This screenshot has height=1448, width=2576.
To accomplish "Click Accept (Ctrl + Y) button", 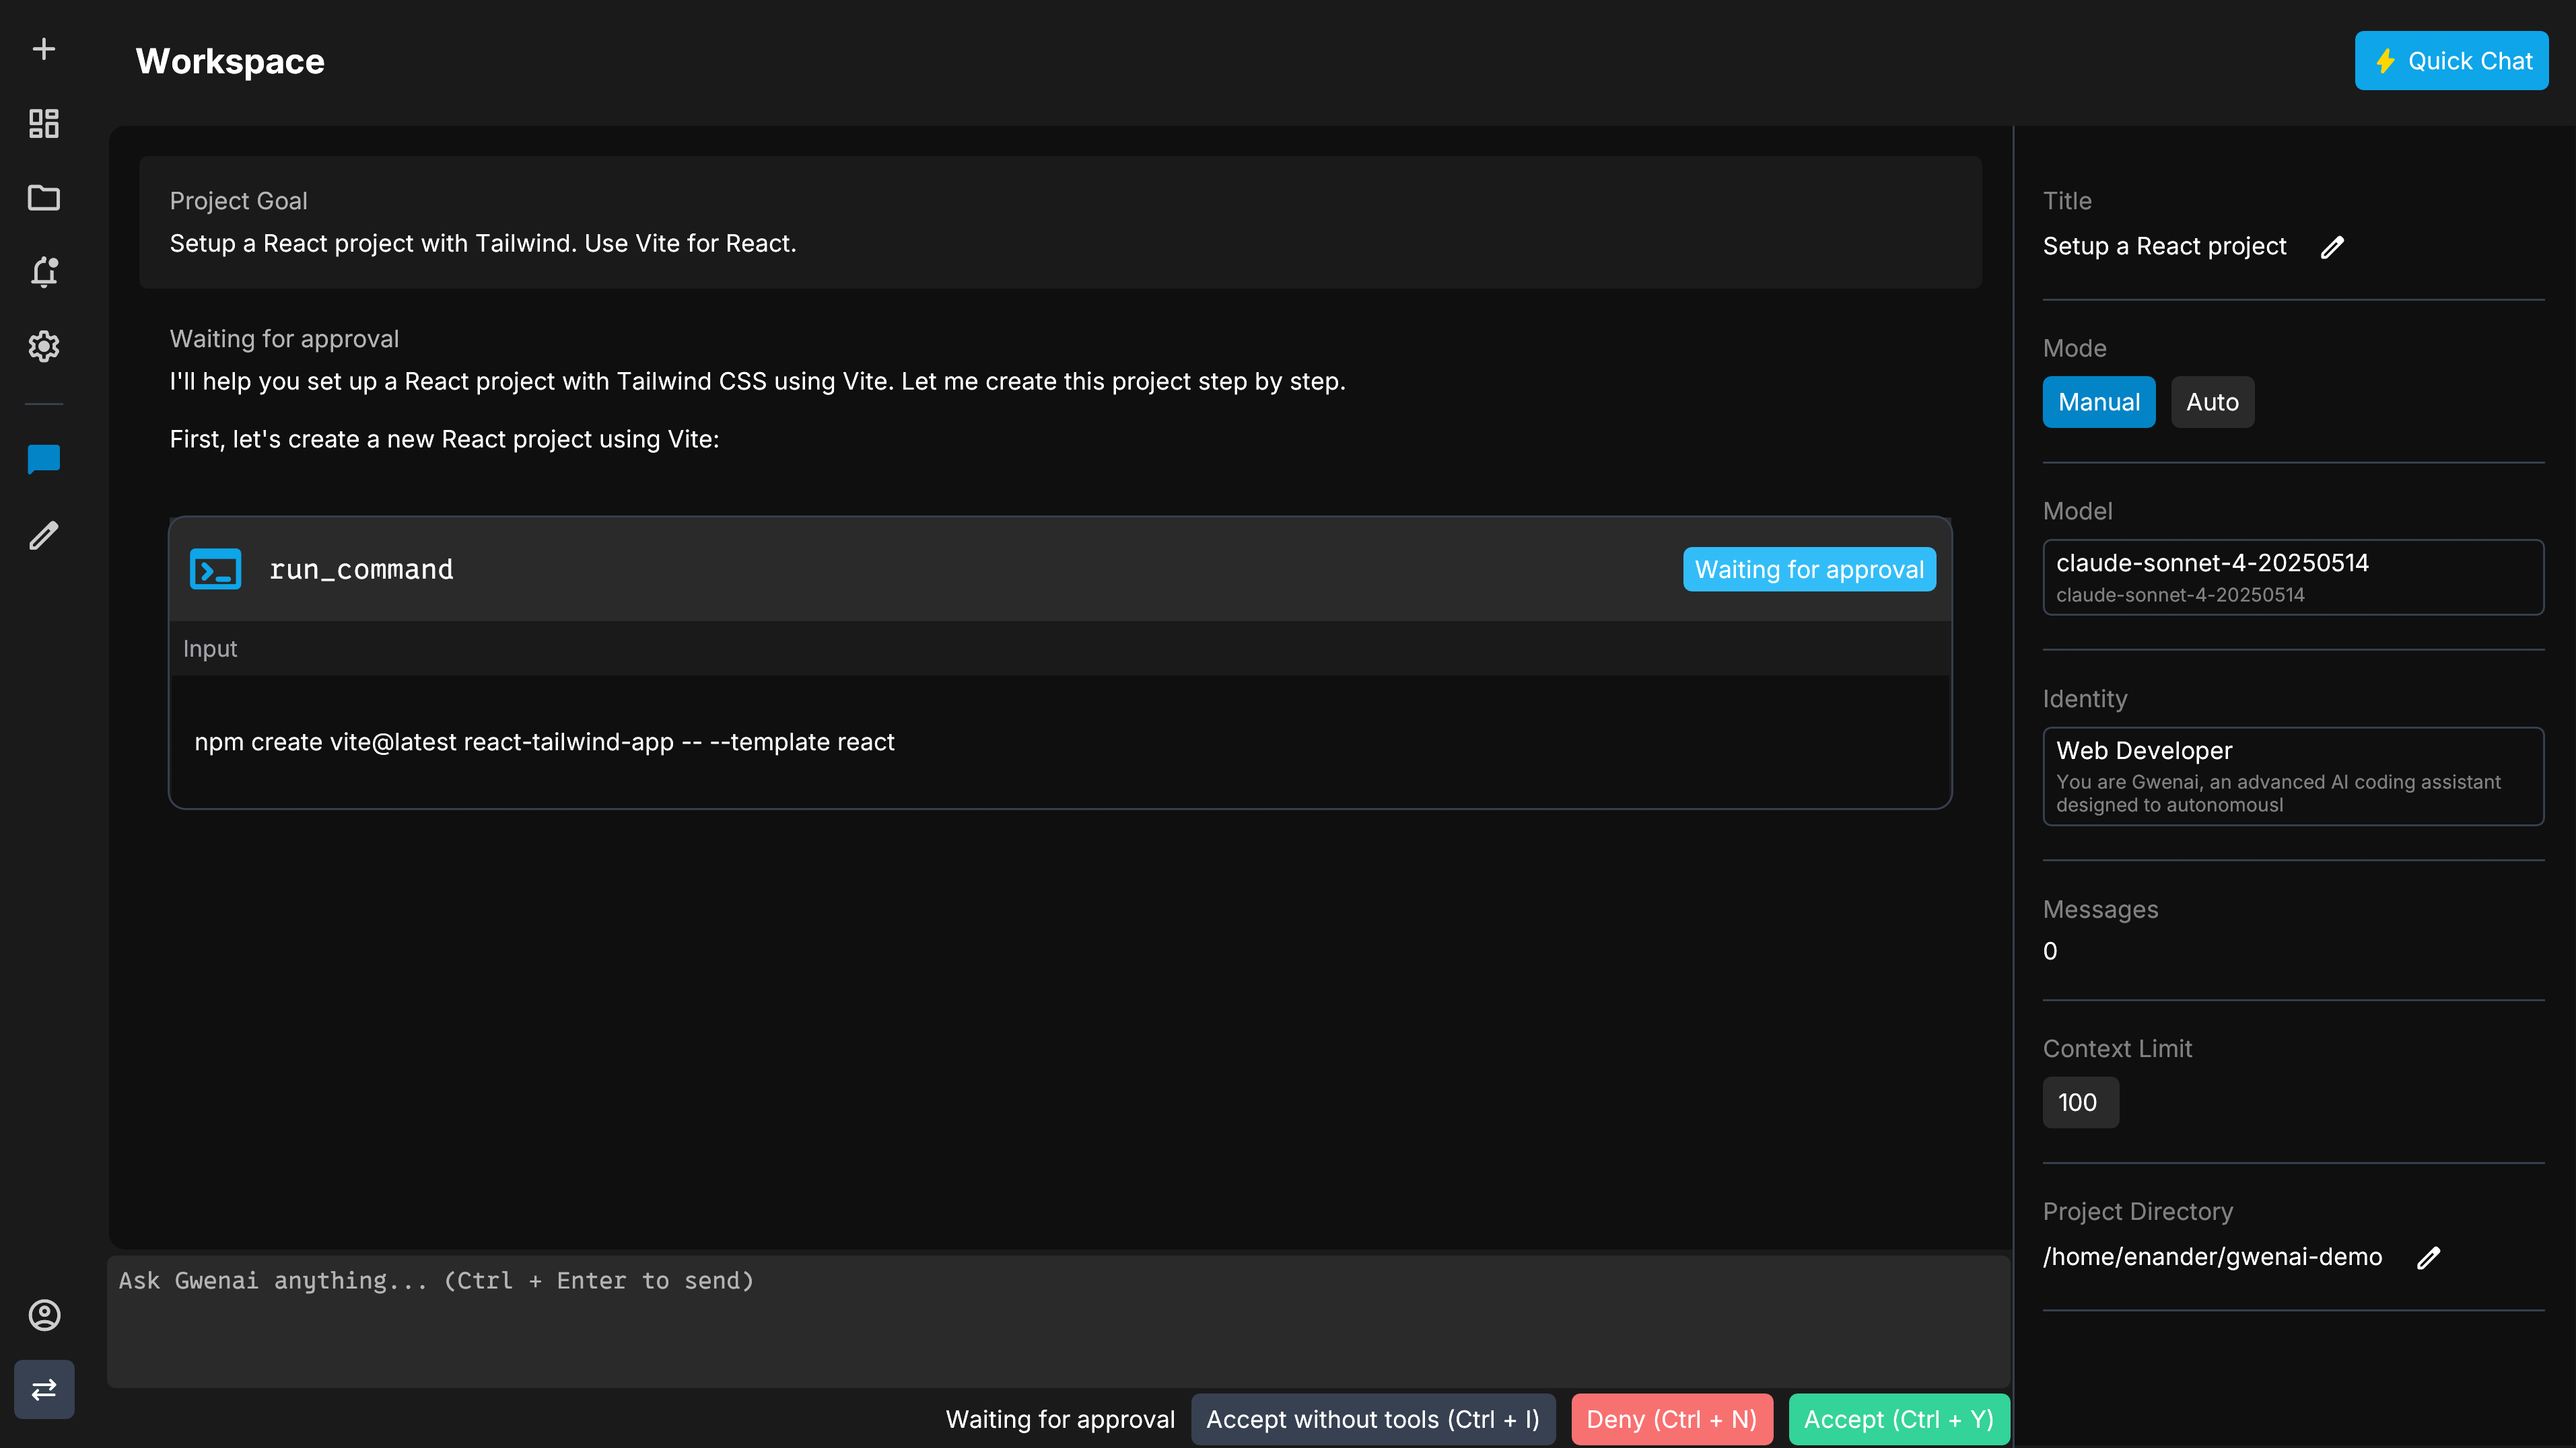I will (x=1898, y=1419).
